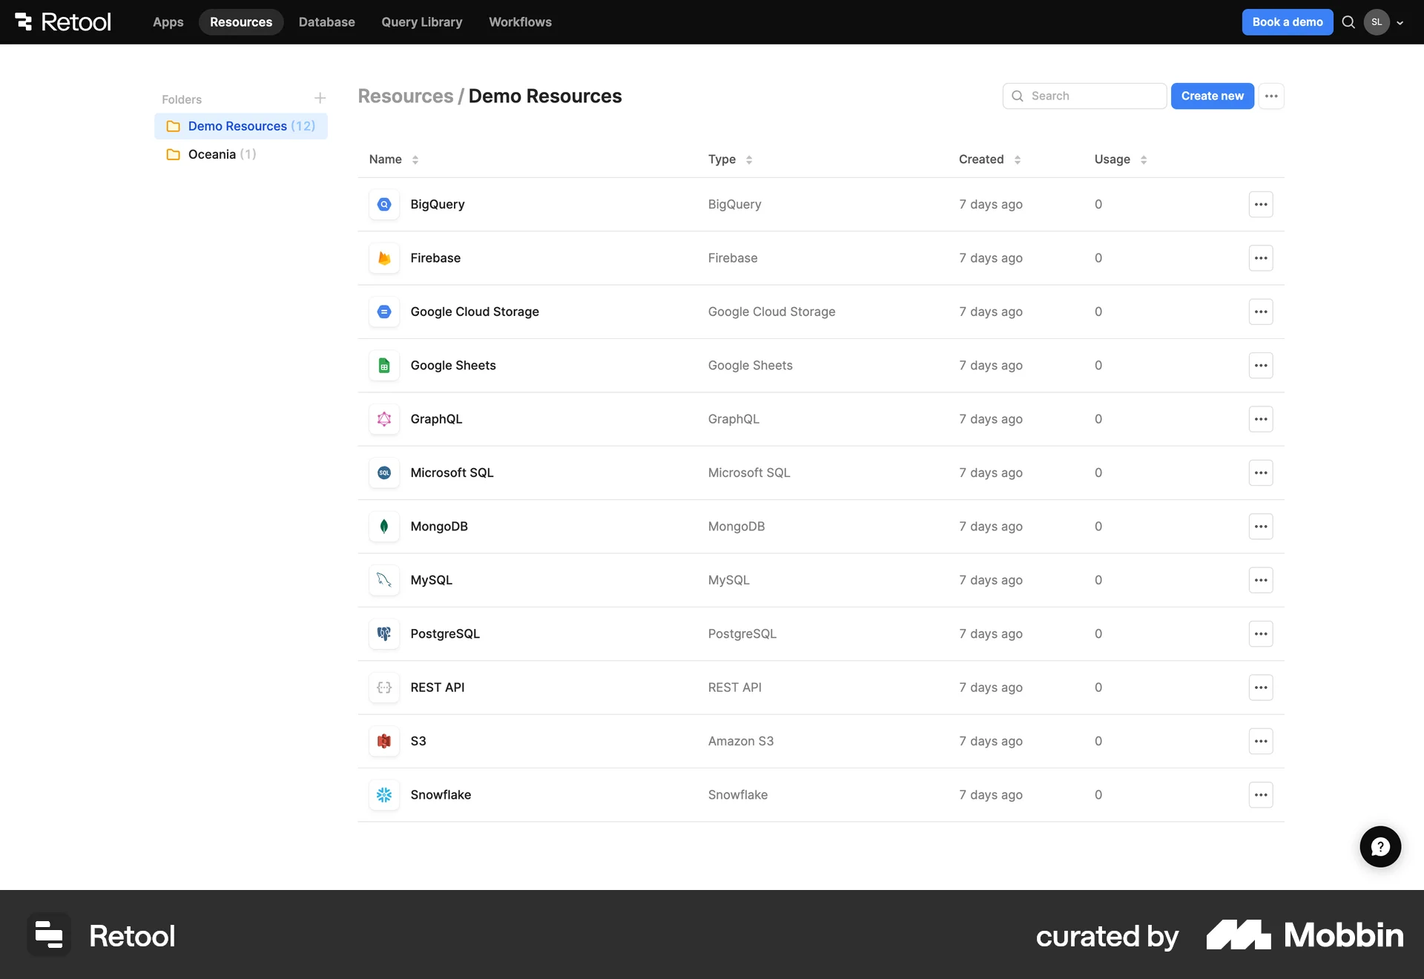Click the GraphQL logo icon
This screenshot has height=979, width=1424.
coord(384,419)
